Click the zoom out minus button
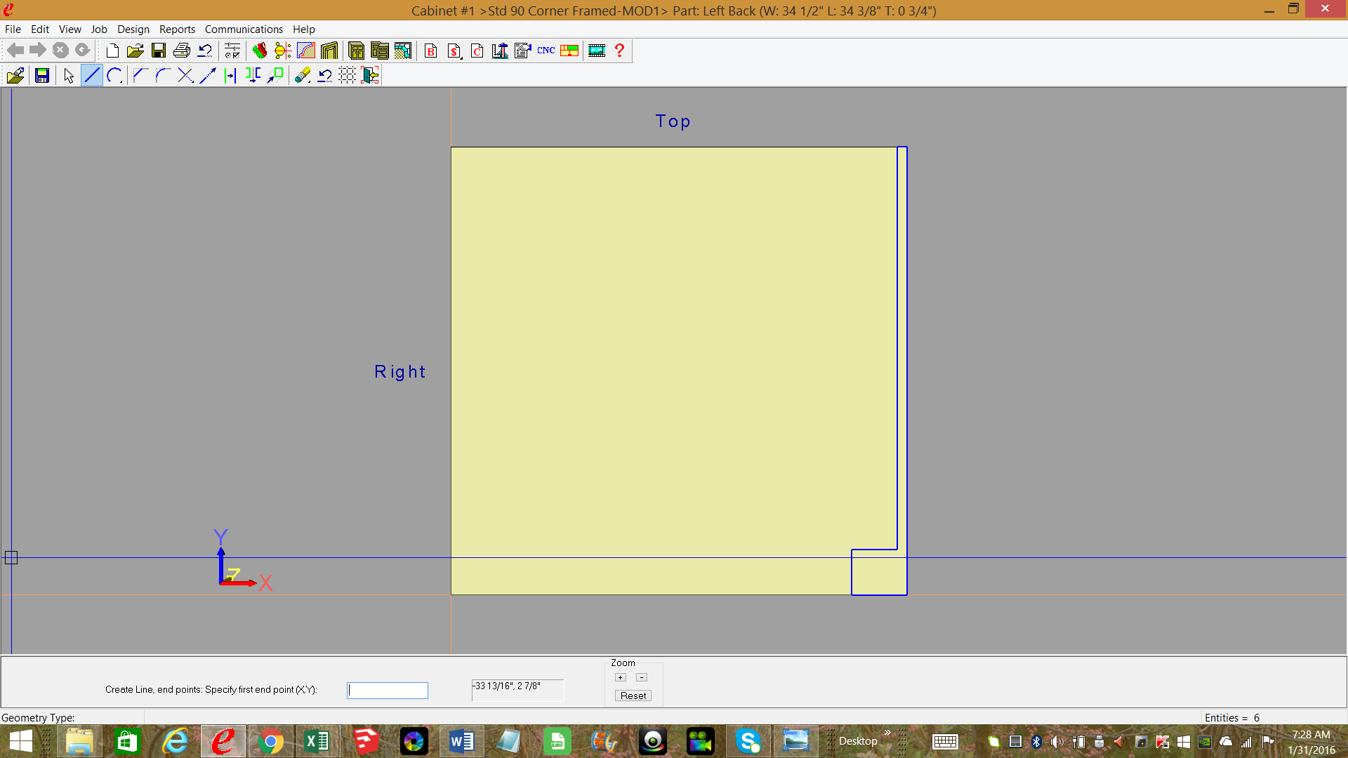The width and height of the screenshot is (1348, 758). tap(642, 677)
